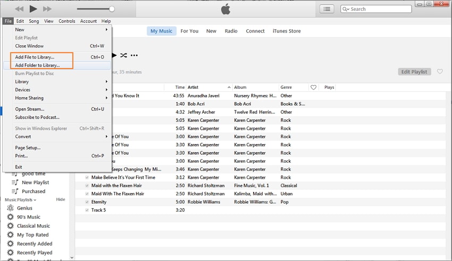Open the Song menu

(34, 21)
